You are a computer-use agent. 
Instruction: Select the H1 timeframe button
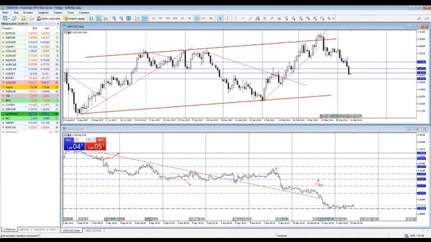click(x=183, y=18)
